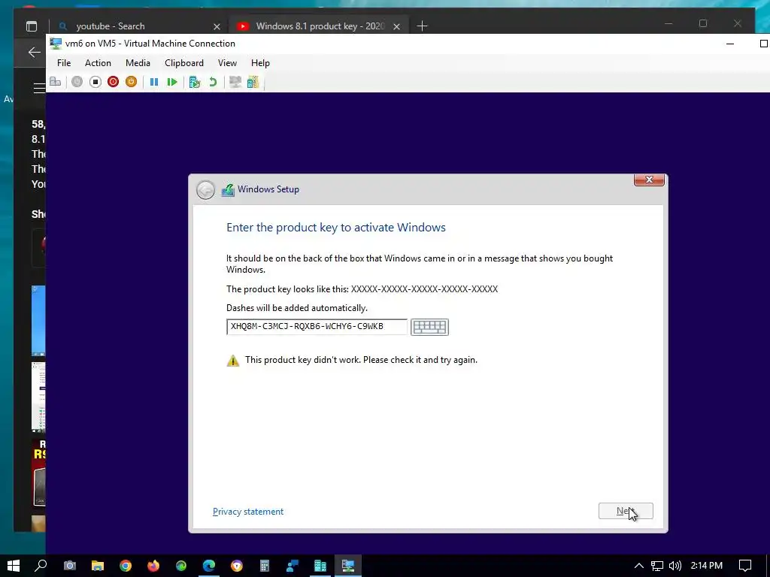Screen dimensions: 770x577
Task: Open Calculator from the taskbar
Action: 265,566
